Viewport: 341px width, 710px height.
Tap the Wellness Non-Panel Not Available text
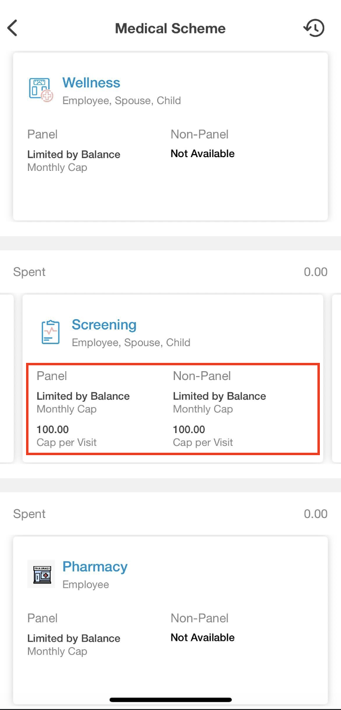coord(202,154)
